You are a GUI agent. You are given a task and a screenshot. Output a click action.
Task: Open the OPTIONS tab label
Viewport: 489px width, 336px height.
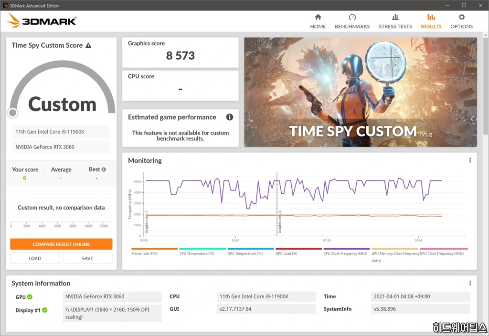462,27
